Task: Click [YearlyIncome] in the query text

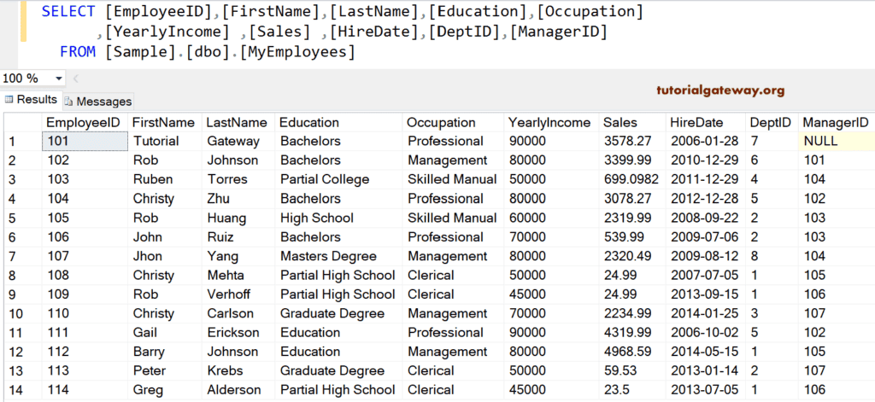Action: [168, 32]
